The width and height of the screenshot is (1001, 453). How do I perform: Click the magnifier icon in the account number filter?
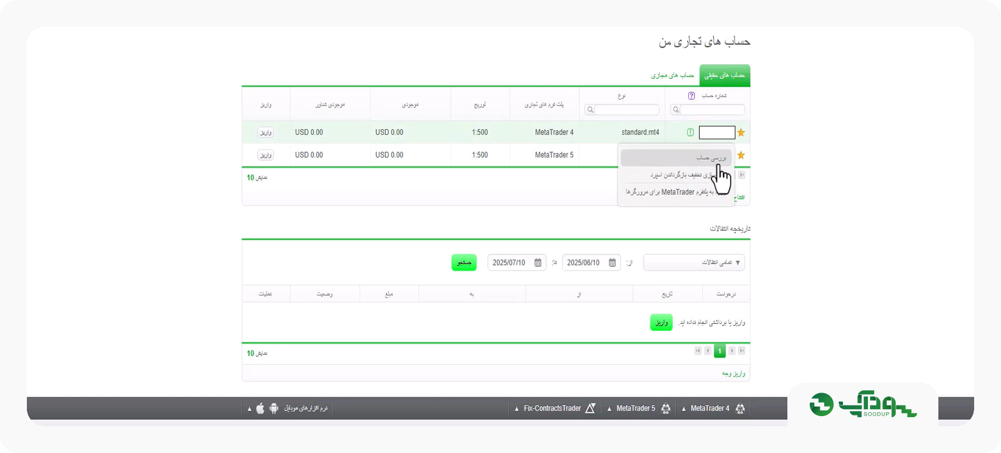[676, 110]
